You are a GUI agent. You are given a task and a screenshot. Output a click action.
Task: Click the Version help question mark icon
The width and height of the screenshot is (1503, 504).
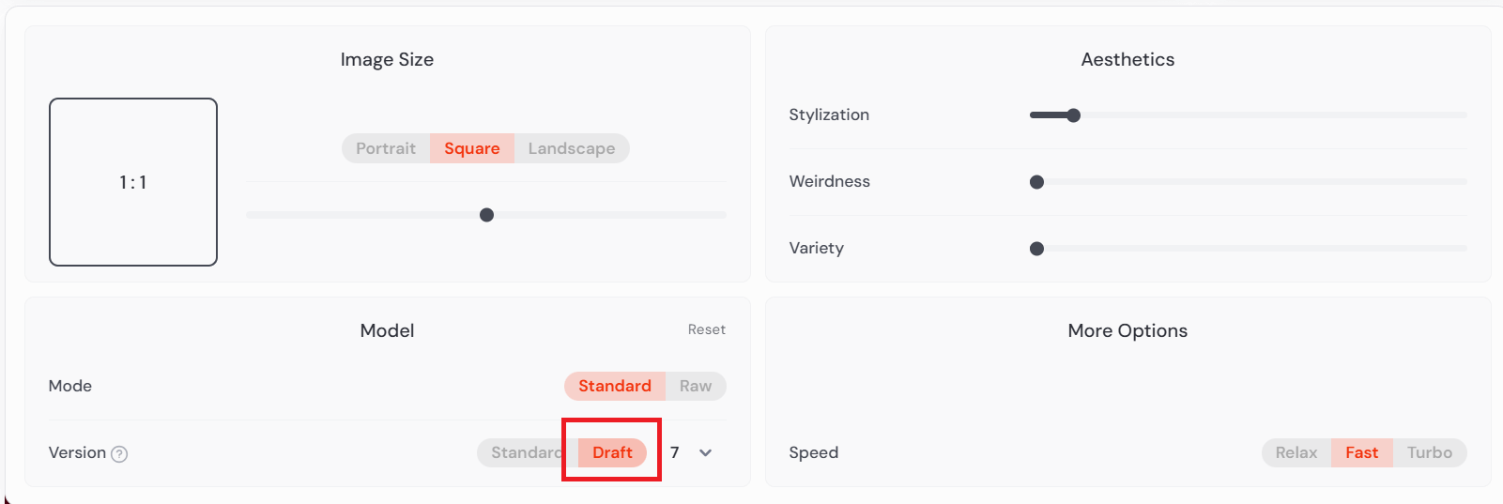tap(119, 454)
